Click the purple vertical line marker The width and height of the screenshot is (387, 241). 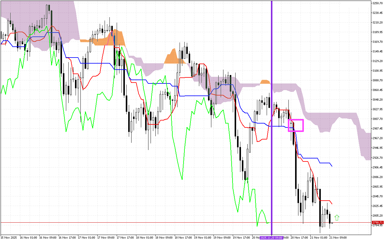coord(272,120)
